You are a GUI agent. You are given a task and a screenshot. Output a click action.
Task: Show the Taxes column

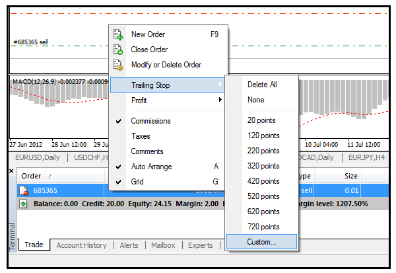click(x=141, y=136)
